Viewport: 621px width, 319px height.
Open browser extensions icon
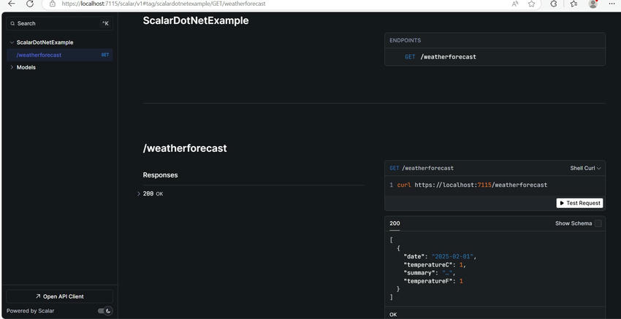[554, 4]
